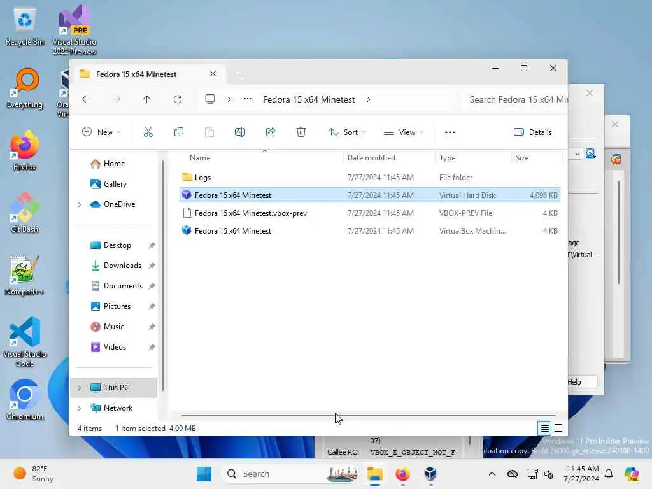Open Visual Studio 2022 Preview shortcut
This screenshot has height=489, width=652.
(x=74, y=30)
